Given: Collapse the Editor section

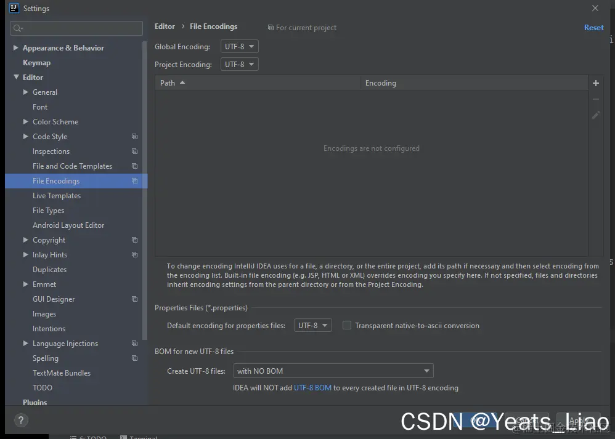Looking at the screenshot, I should pos(16,77).
